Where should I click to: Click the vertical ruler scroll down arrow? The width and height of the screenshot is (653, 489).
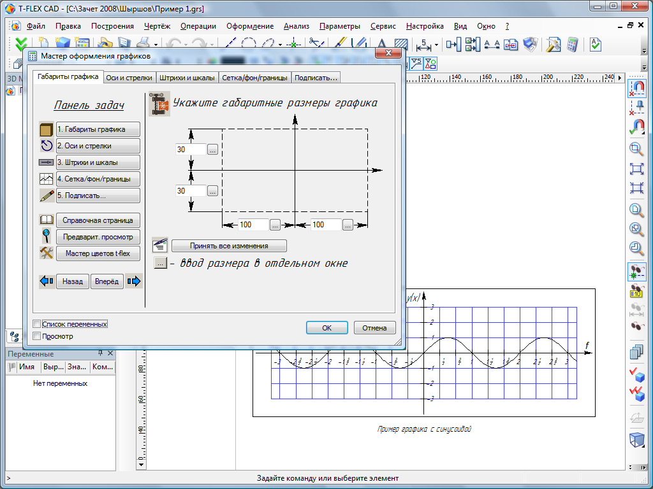(141, 464)
